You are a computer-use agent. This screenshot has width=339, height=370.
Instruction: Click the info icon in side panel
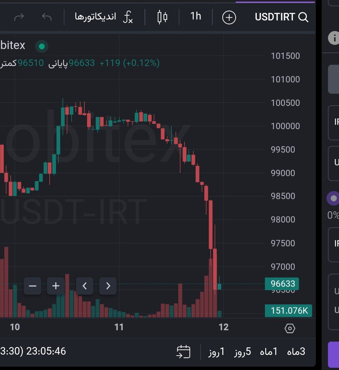coord(333,38)
